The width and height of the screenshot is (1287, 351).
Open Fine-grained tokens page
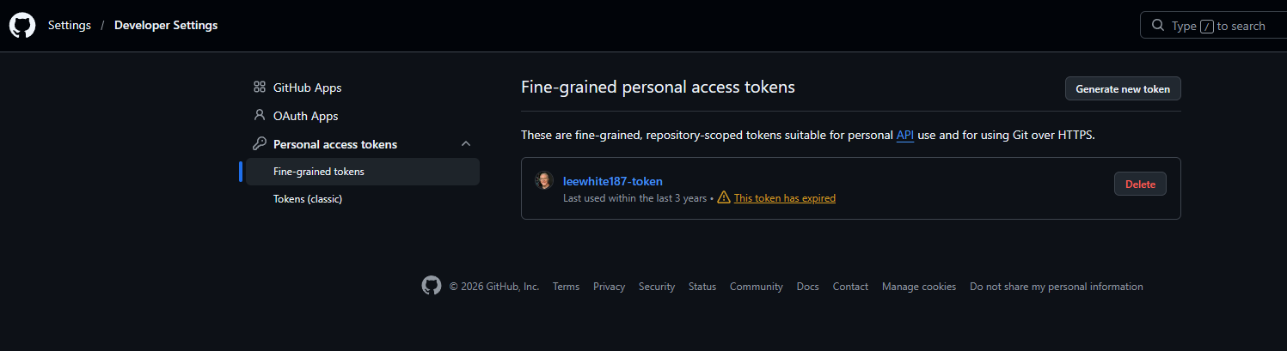point(319,172)
